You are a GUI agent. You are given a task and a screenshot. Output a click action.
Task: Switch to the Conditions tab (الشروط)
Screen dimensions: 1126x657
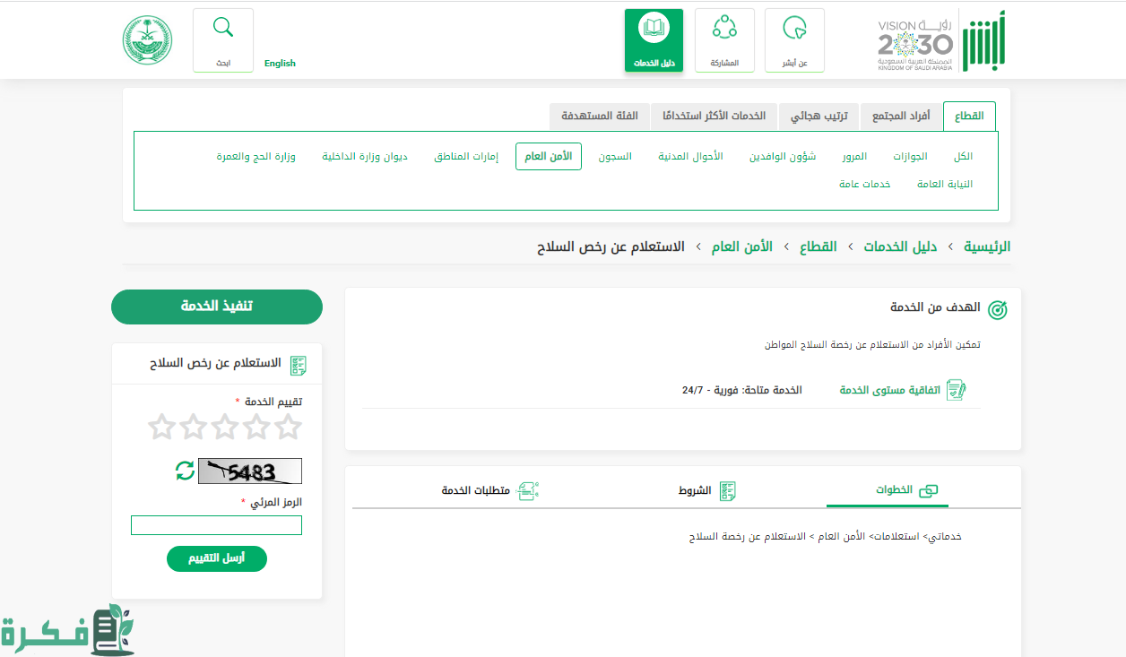(x=706, y=490)
